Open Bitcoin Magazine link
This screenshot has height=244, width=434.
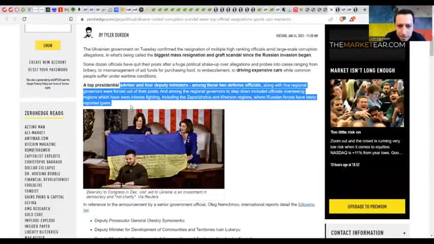(40, 144)
